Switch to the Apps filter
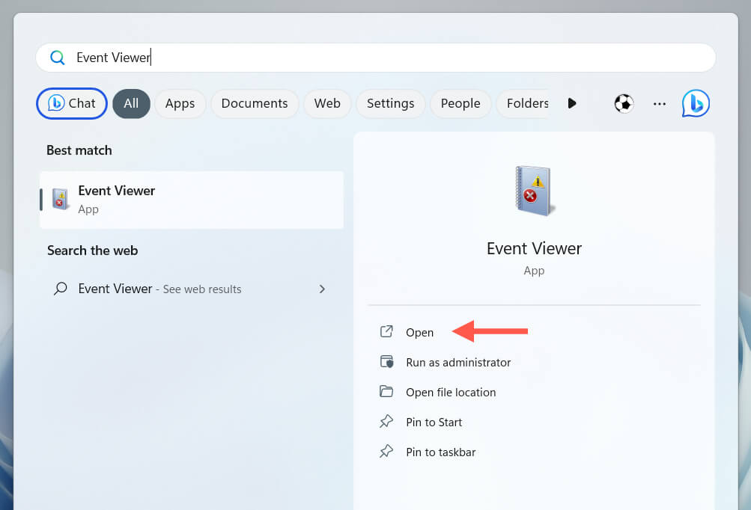751x510 pixels. [180, 103]
